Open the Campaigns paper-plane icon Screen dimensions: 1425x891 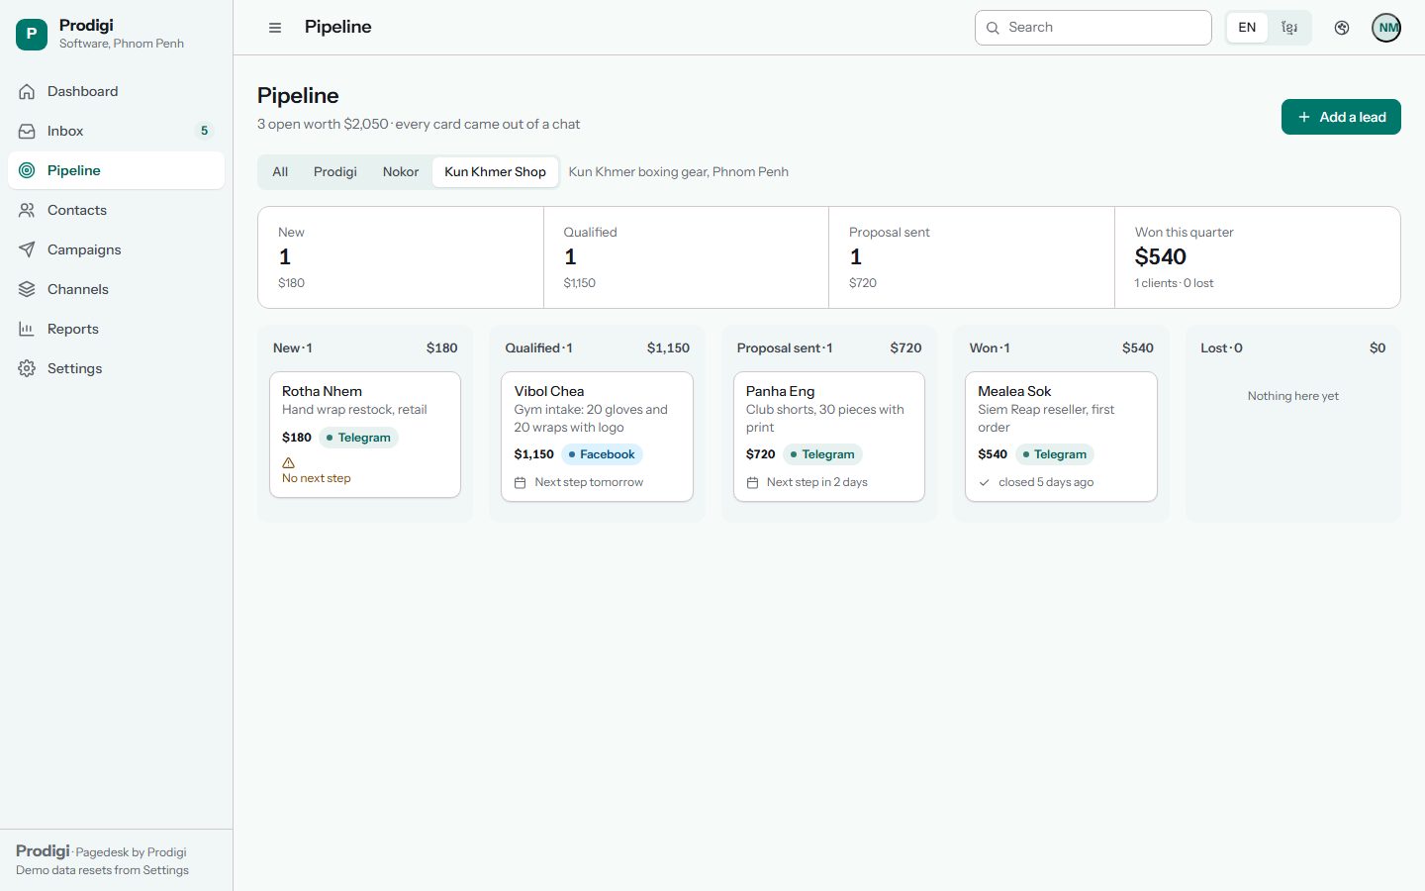coord(27,249)
